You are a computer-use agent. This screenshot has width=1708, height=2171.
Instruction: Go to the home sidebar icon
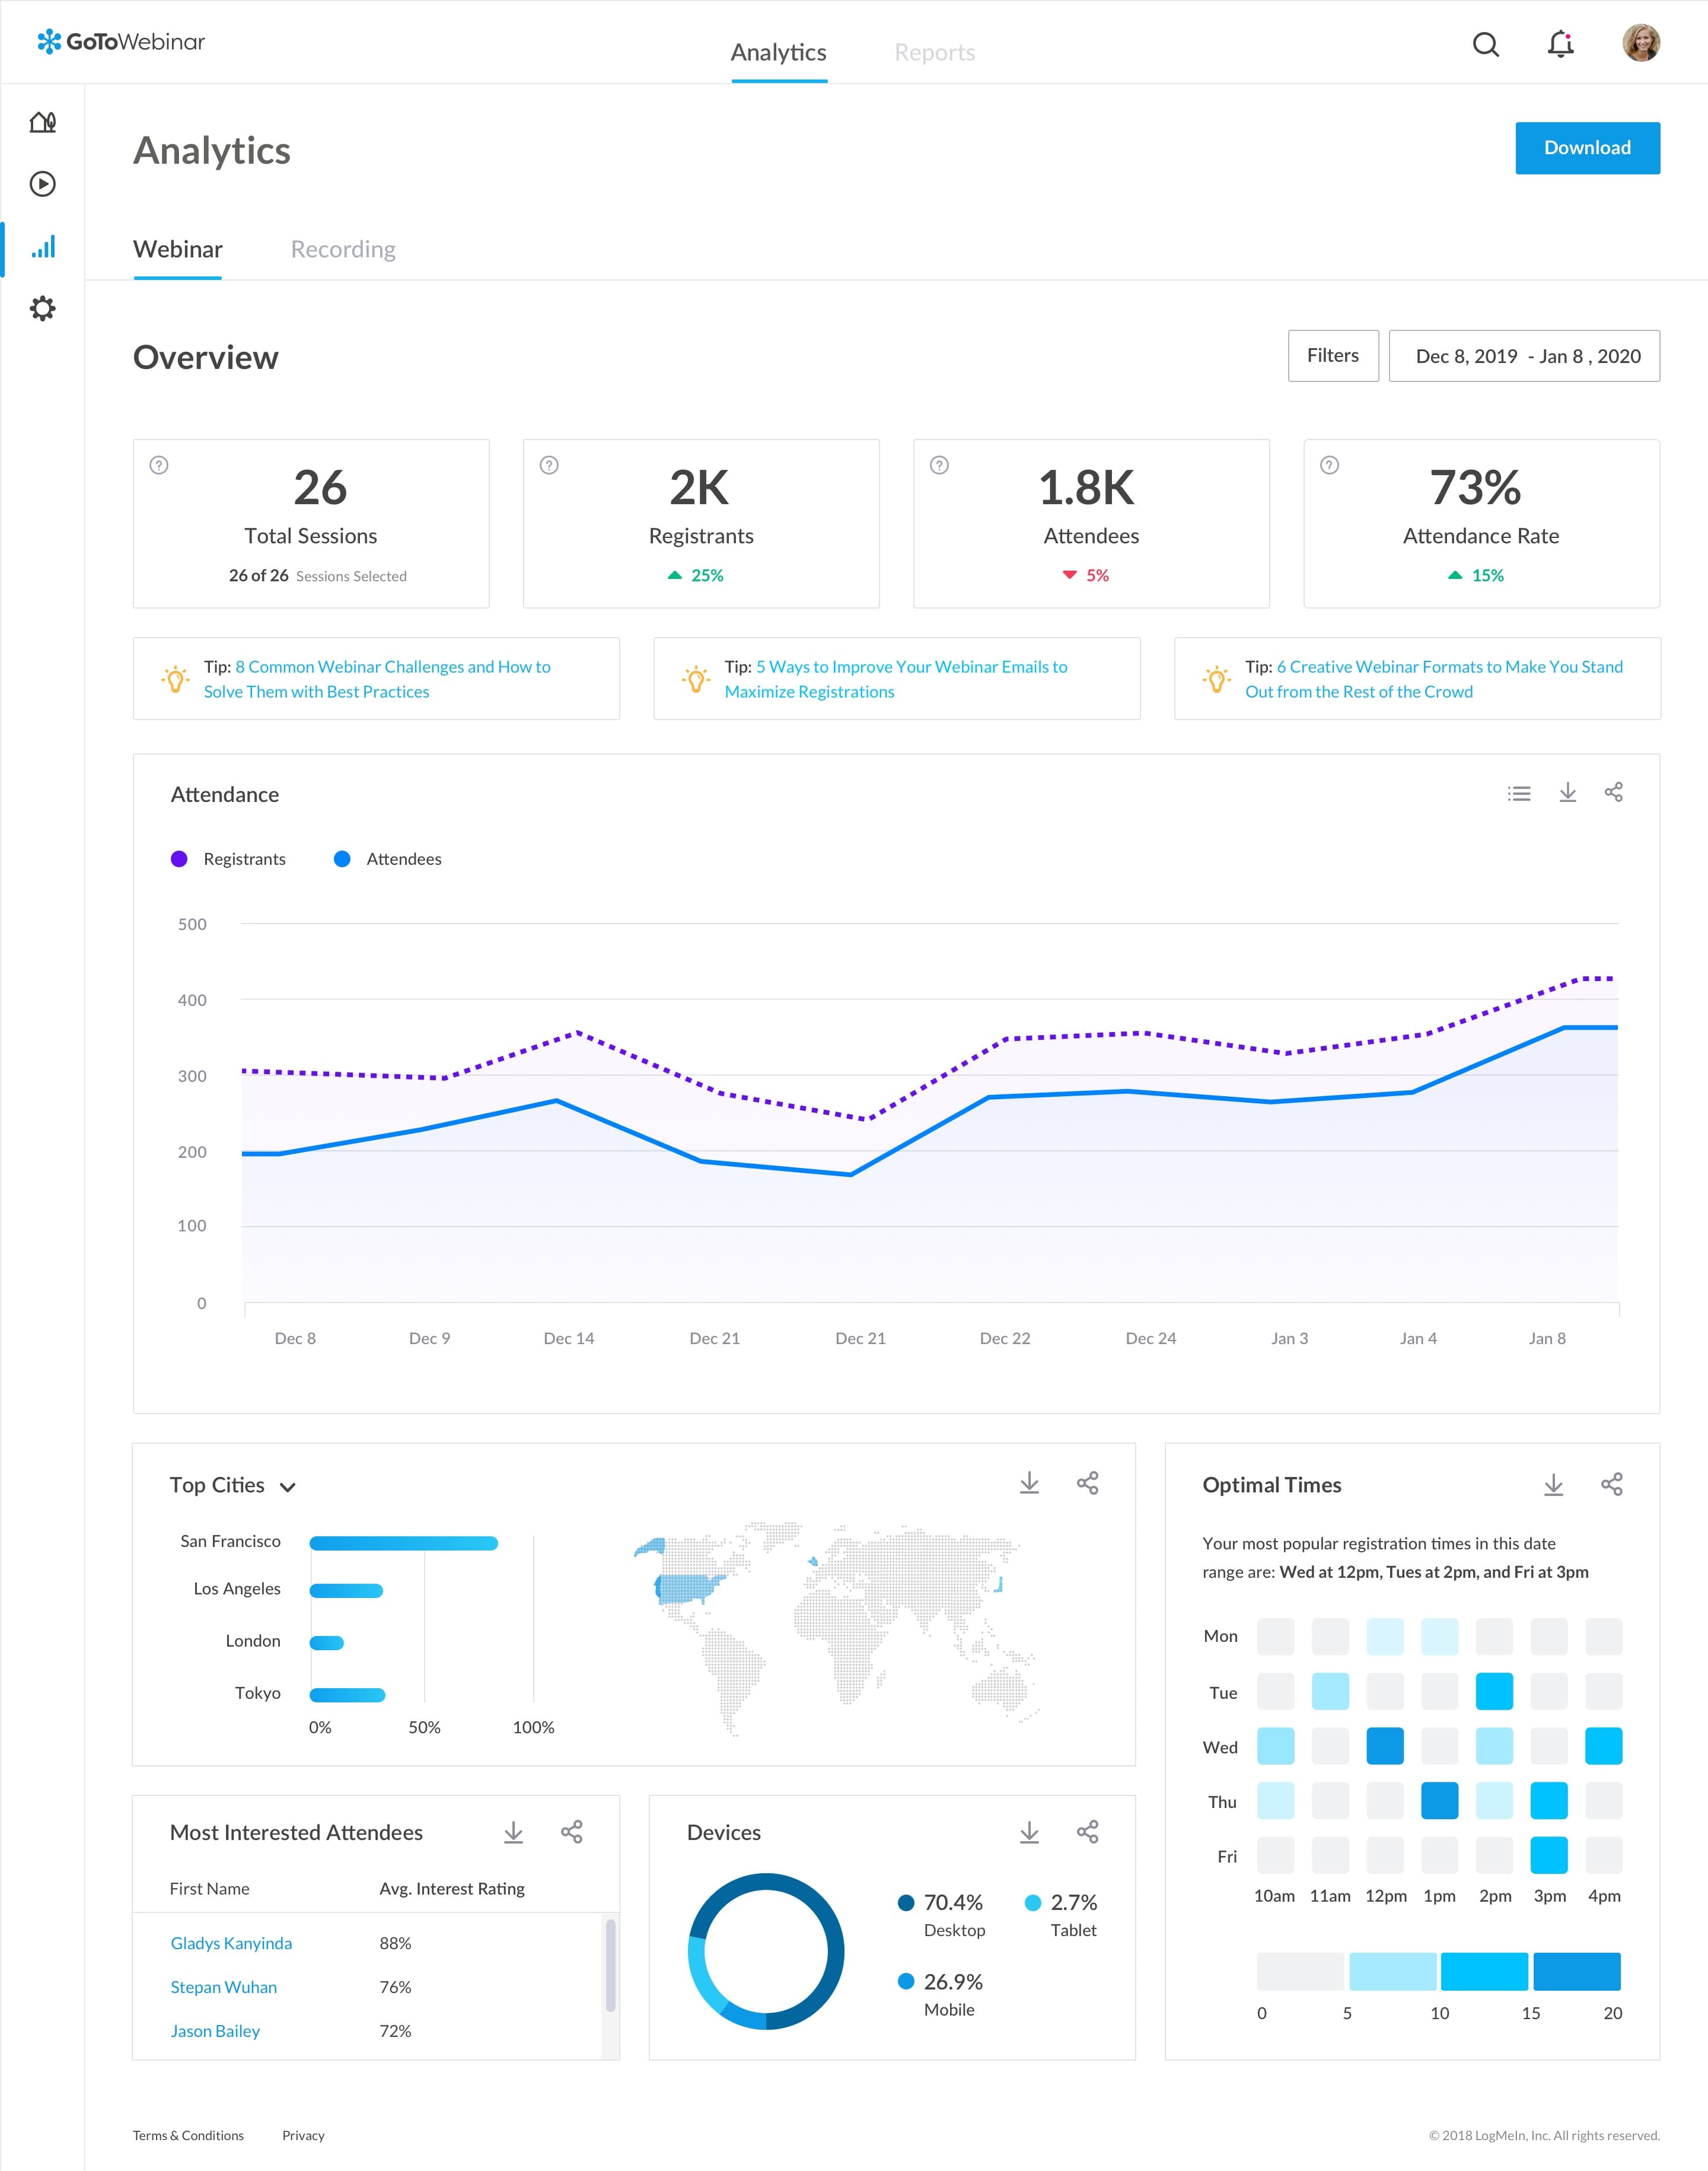[43, 122]
